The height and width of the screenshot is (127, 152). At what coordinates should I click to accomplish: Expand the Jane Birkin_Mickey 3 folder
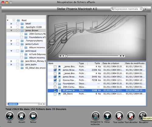pos(11,61)
